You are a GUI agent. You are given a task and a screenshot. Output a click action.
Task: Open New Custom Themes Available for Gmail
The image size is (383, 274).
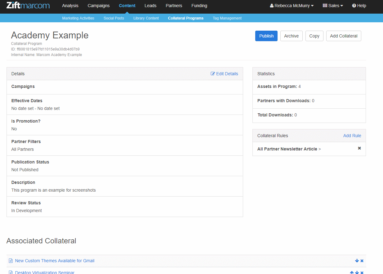[55, 261]
